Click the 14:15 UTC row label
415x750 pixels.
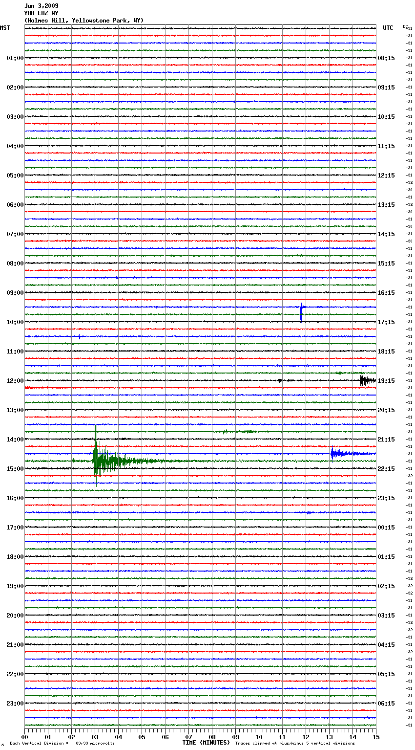(x=386, y=234)
